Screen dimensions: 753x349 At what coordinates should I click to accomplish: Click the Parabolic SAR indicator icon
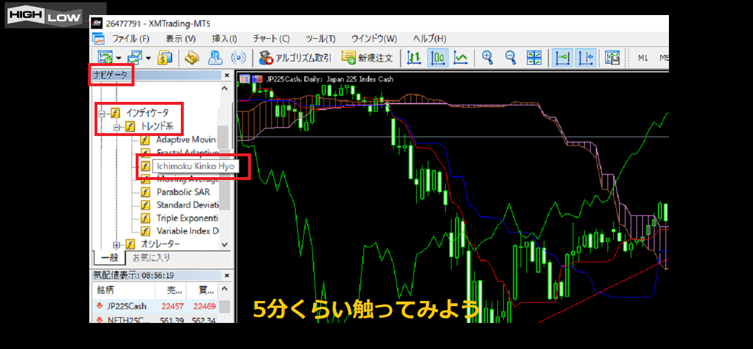pyautogui.click(x=145, y=192)
